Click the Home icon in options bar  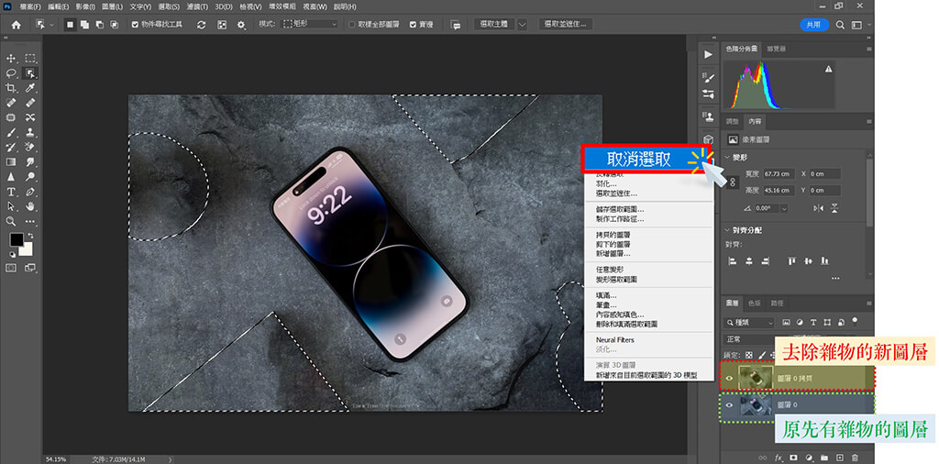click(x=16, y=25)
